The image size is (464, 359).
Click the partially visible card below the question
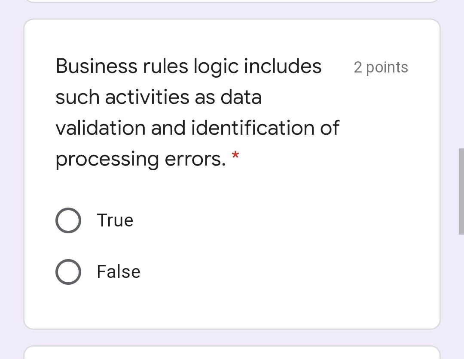pyautogui.click(x=232, y=352)
